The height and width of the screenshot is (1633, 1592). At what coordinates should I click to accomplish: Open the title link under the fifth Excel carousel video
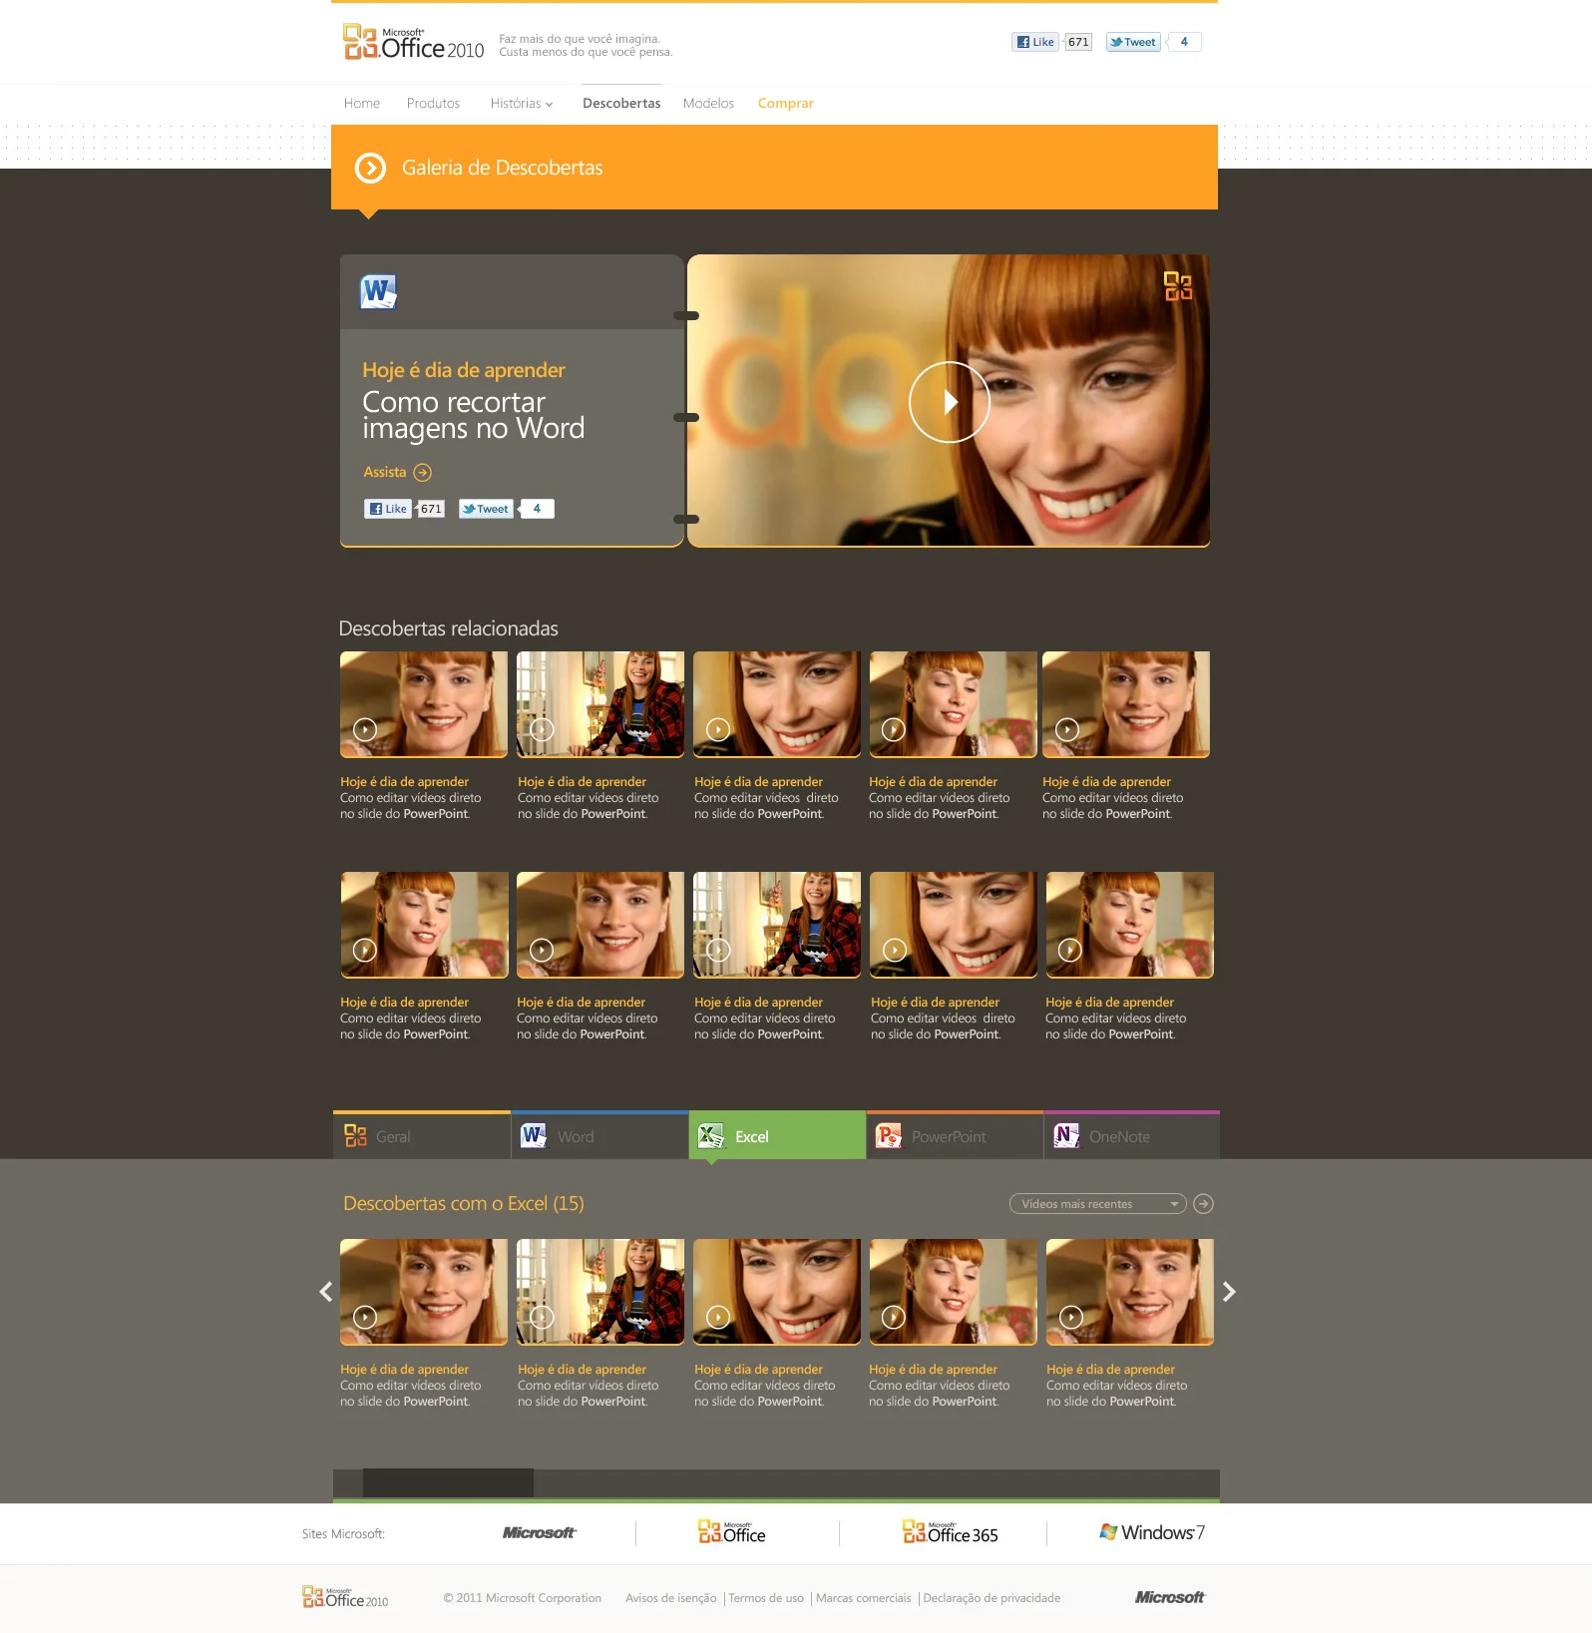[1110, 1370]
